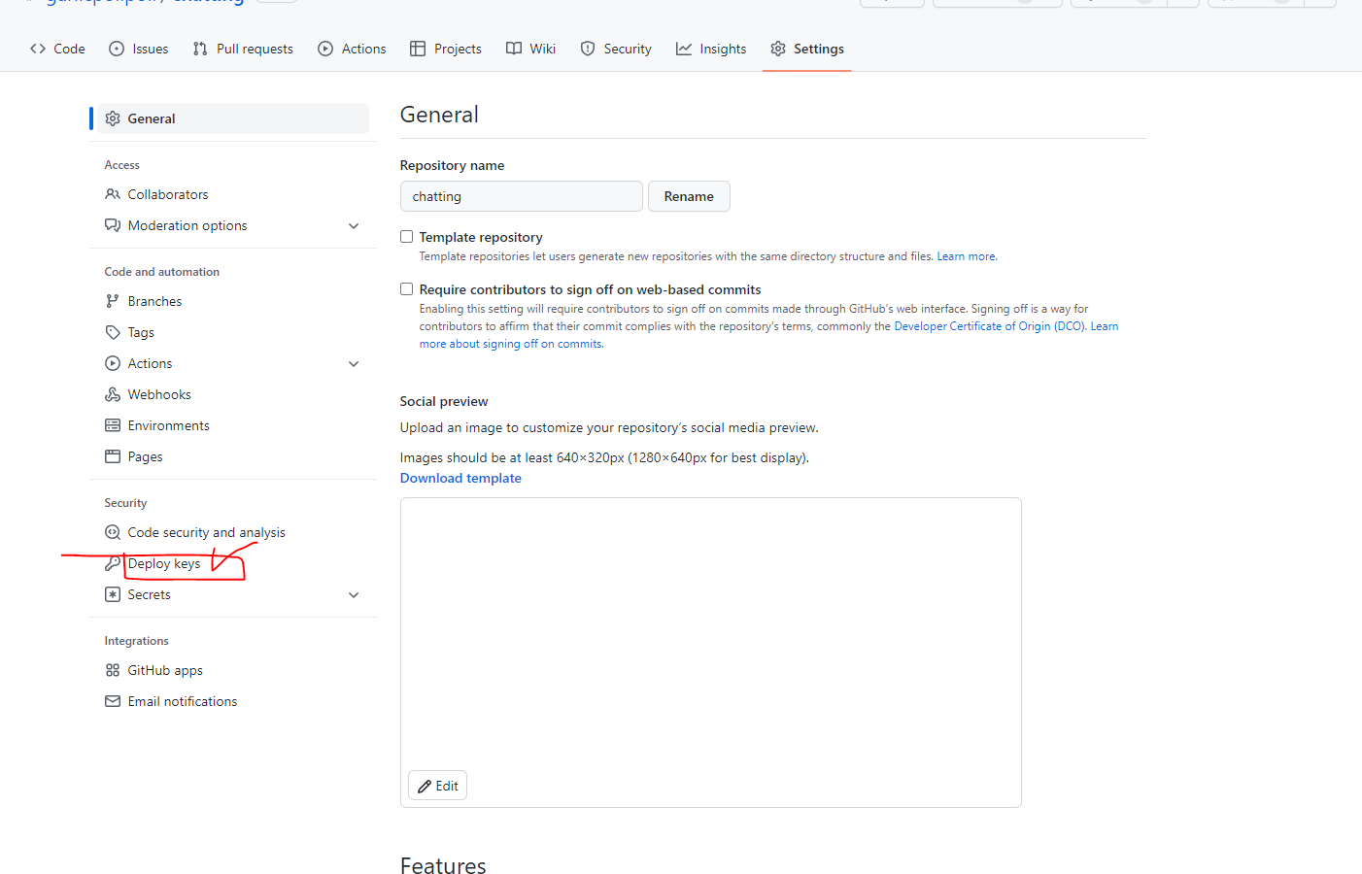Screen dimensions: 1362x874
Task: Click the Repository name input field
Action: tap(522, 196)
